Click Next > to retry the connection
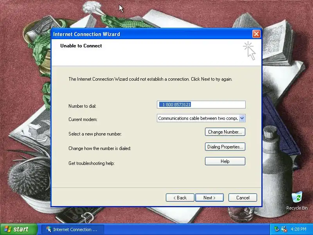 (209, 198)
